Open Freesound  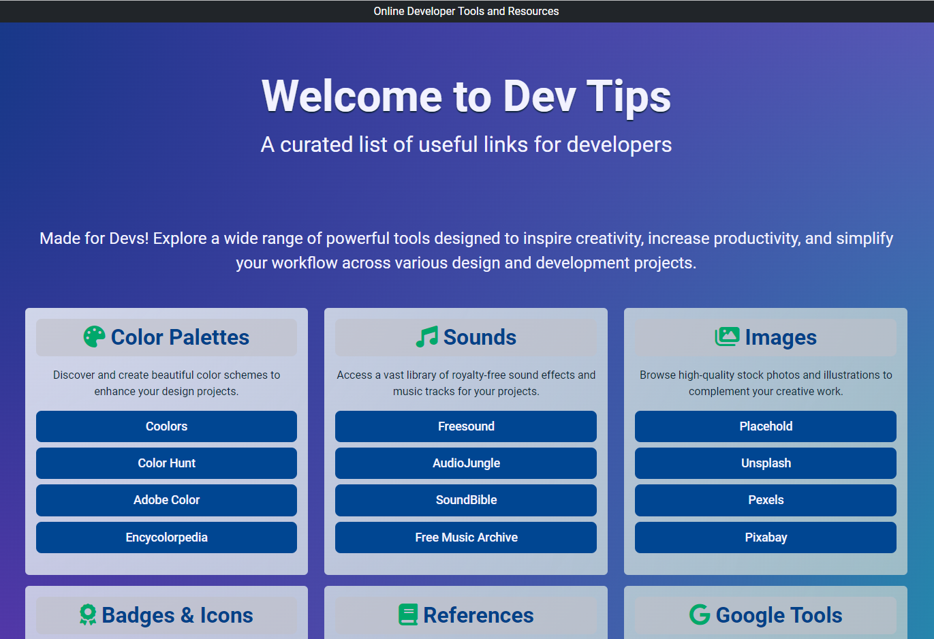tap(466, 426)
